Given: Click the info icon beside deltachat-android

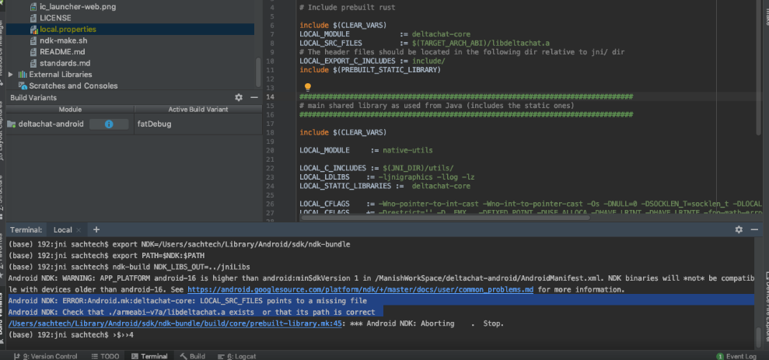Looking at the screenshot, I should click(109, 124).
